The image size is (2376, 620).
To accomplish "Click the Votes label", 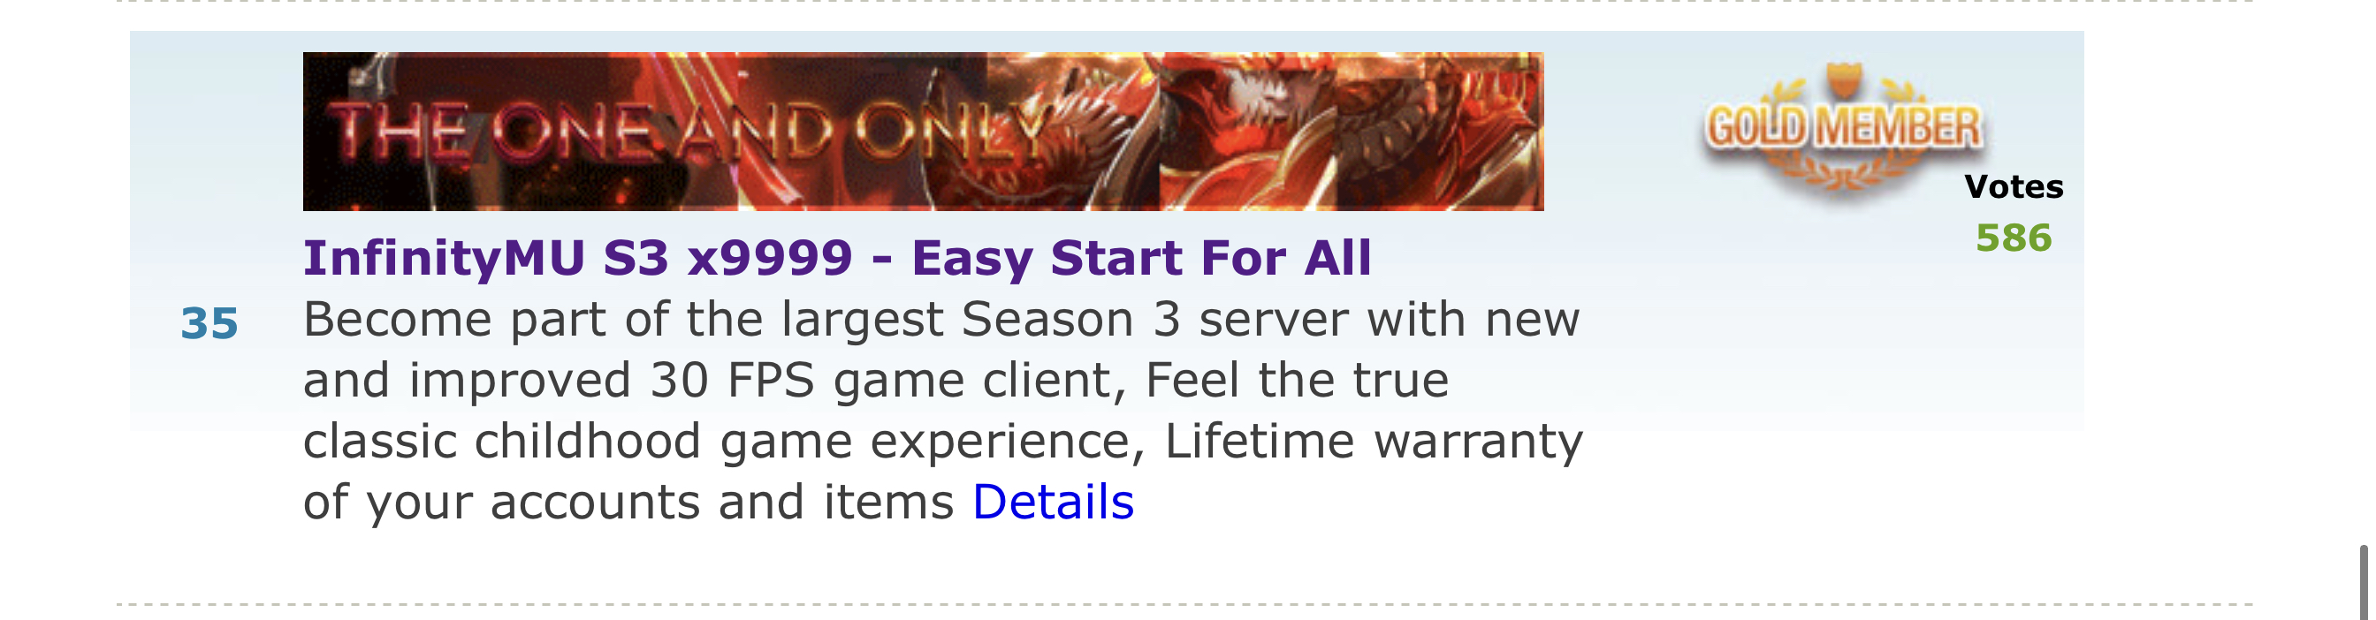I will coord(2014,187).
